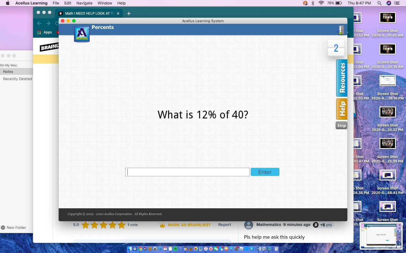The image size is (406, 253).
Task: Open Google Chrome from the Dock
Action: (x=140, y=249)
